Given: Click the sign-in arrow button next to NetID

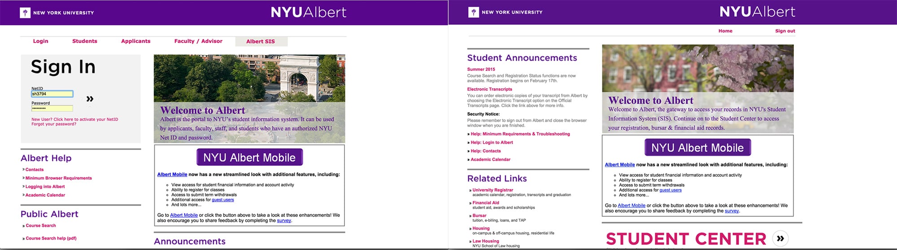Looking at the screenshot, I should point(90,99).
